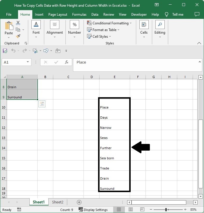204x213 pixels.
Task: Open the View tab
Action: (x=123, y=15)
